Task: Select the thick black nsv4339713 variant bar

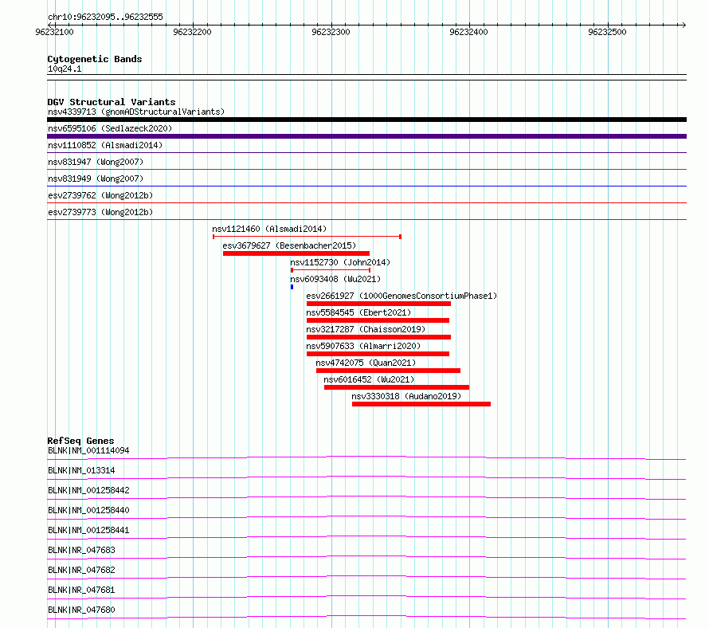Action: (x=366, y=120)
